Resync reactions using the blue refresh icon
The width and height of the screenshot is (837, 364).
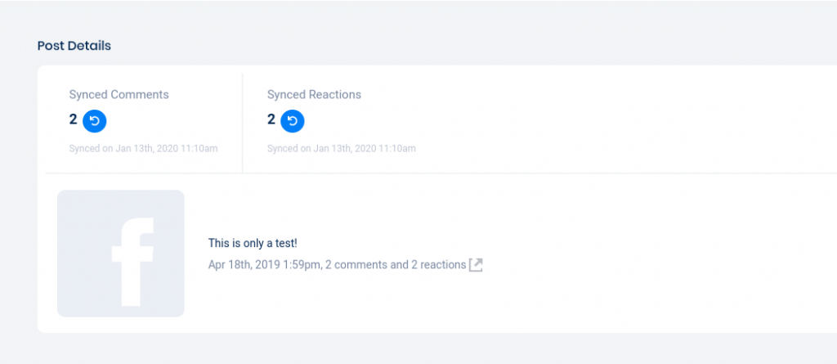(x=293, y=121)
